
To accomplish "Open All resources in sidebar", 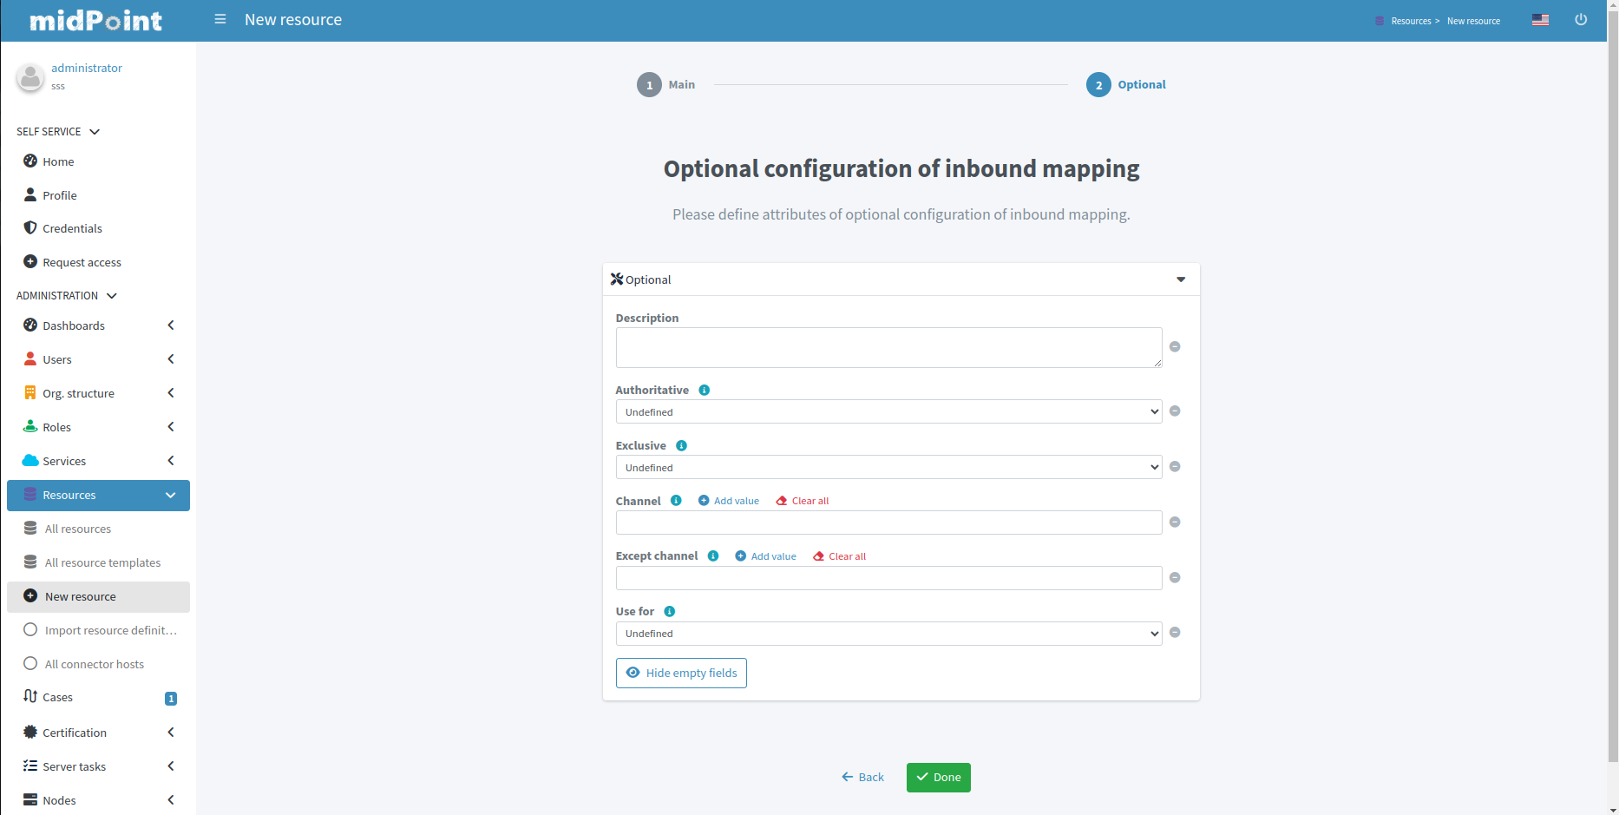I will point(78,529).
